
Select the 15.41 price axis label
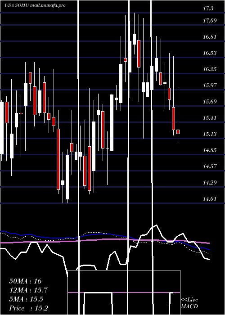pos(210,118)
